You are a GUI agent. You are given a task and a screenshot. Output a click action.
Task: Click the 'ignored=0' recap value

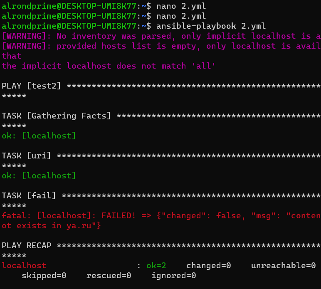click(x=174, y=276)
